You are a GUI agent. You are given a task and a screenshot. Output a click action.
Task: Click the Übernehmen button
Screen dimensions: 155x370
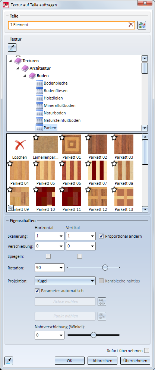coord(135,361)
